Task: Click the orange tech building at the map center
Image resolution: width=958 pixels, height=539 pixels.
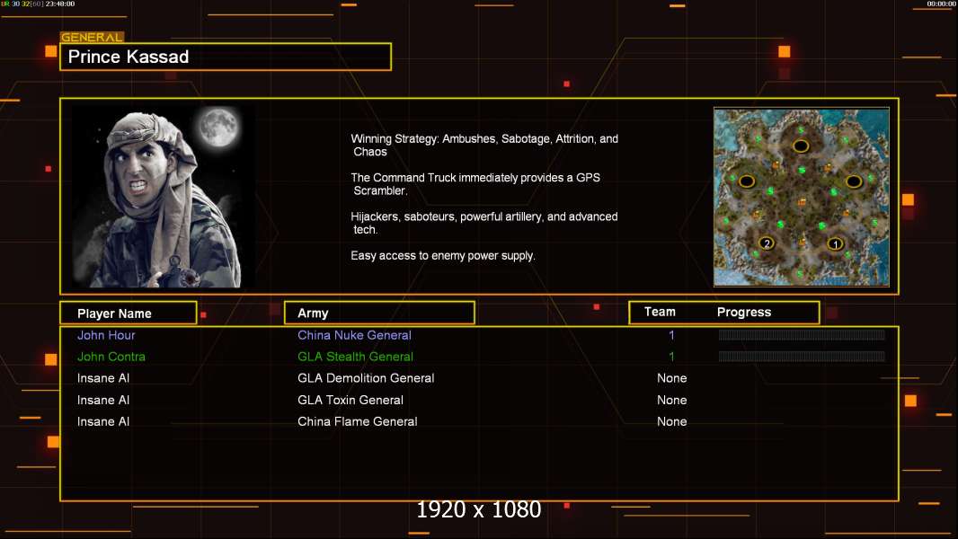Action: [x=802, y=202]
